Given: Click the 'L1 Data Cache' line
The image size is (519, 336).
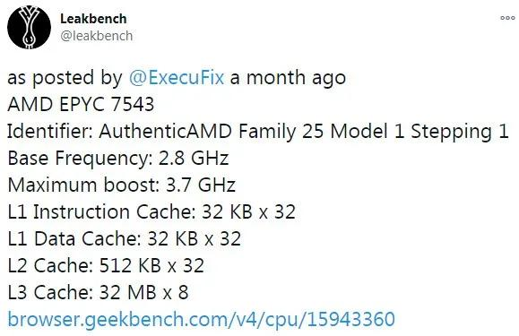Looking at the screenshot, I should (124, 238).
